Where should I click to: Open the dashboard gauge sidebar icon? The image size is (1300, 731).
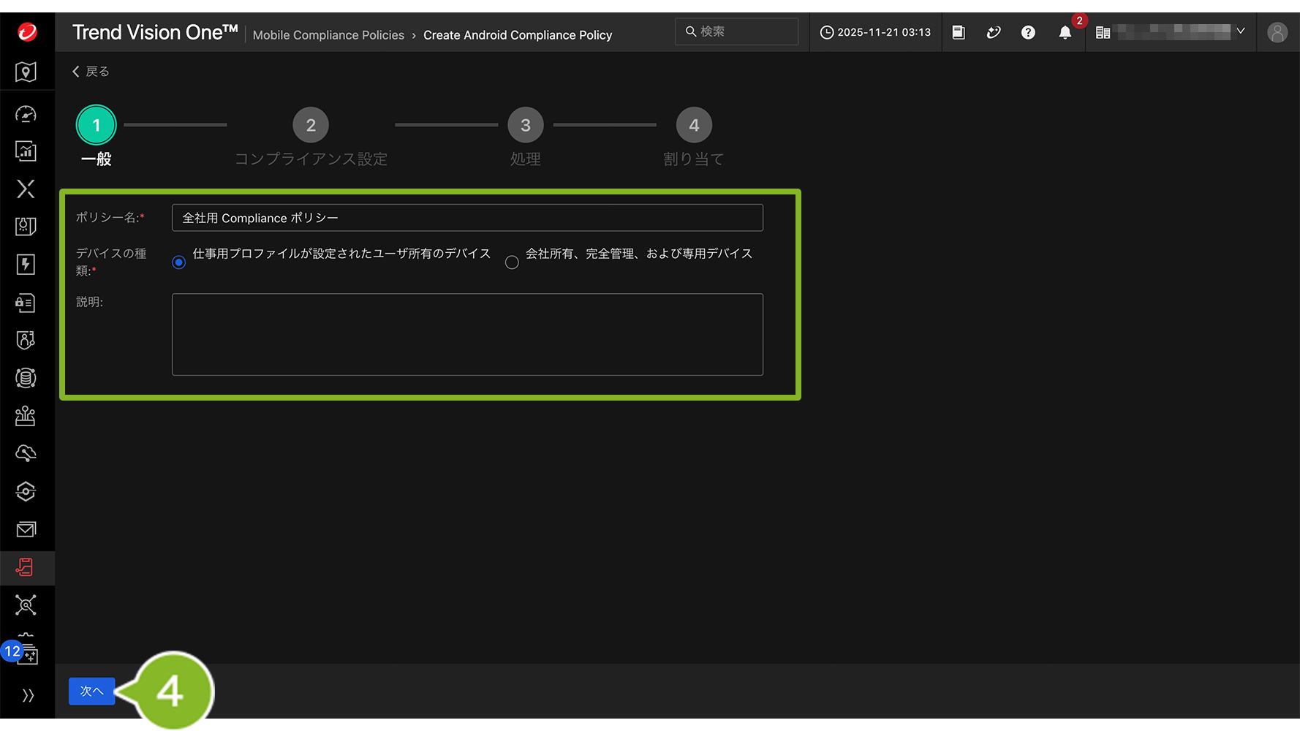coord(26,114)
